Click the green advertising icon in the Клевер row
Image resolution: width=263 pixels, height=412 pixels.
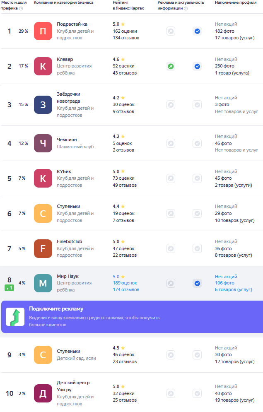[171, 66]
